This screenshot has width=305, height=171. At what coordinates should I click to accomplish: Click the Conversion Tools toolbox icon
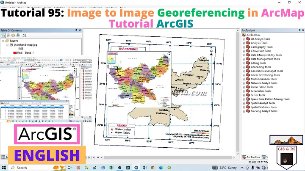(248, 51)
